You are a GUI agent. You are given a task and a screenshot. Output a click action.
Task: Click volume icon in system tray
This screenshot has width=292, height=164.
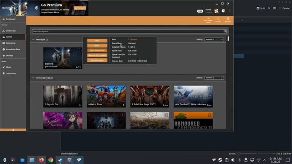pos(233,160)
